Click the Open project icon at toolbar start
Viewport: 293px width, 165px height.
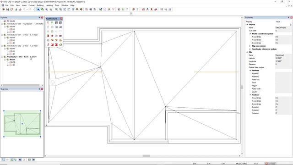coord(3,9)
